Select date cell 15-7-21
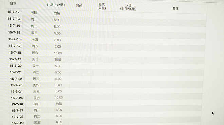The width and height of the screenshot is (224, 125). (x=16, y=72)
